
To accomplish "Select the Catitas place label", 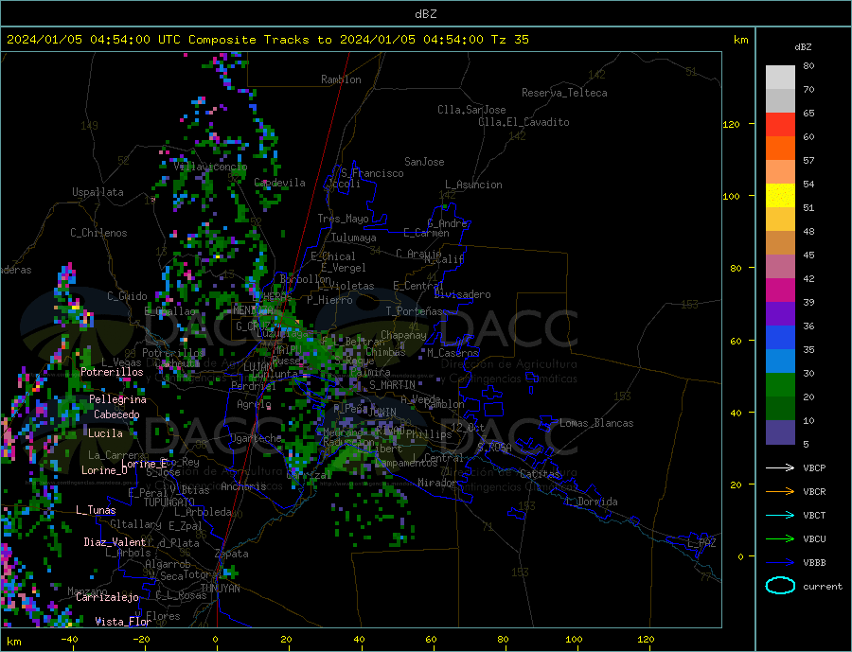I will coord(540,474).
